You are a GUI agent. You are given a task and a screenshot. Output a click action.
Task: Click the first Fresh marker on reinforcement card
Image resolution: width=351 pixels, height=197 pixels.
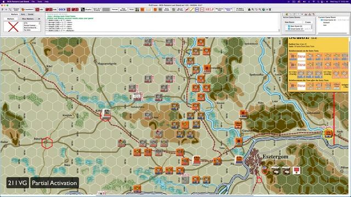tap(302, 56)
